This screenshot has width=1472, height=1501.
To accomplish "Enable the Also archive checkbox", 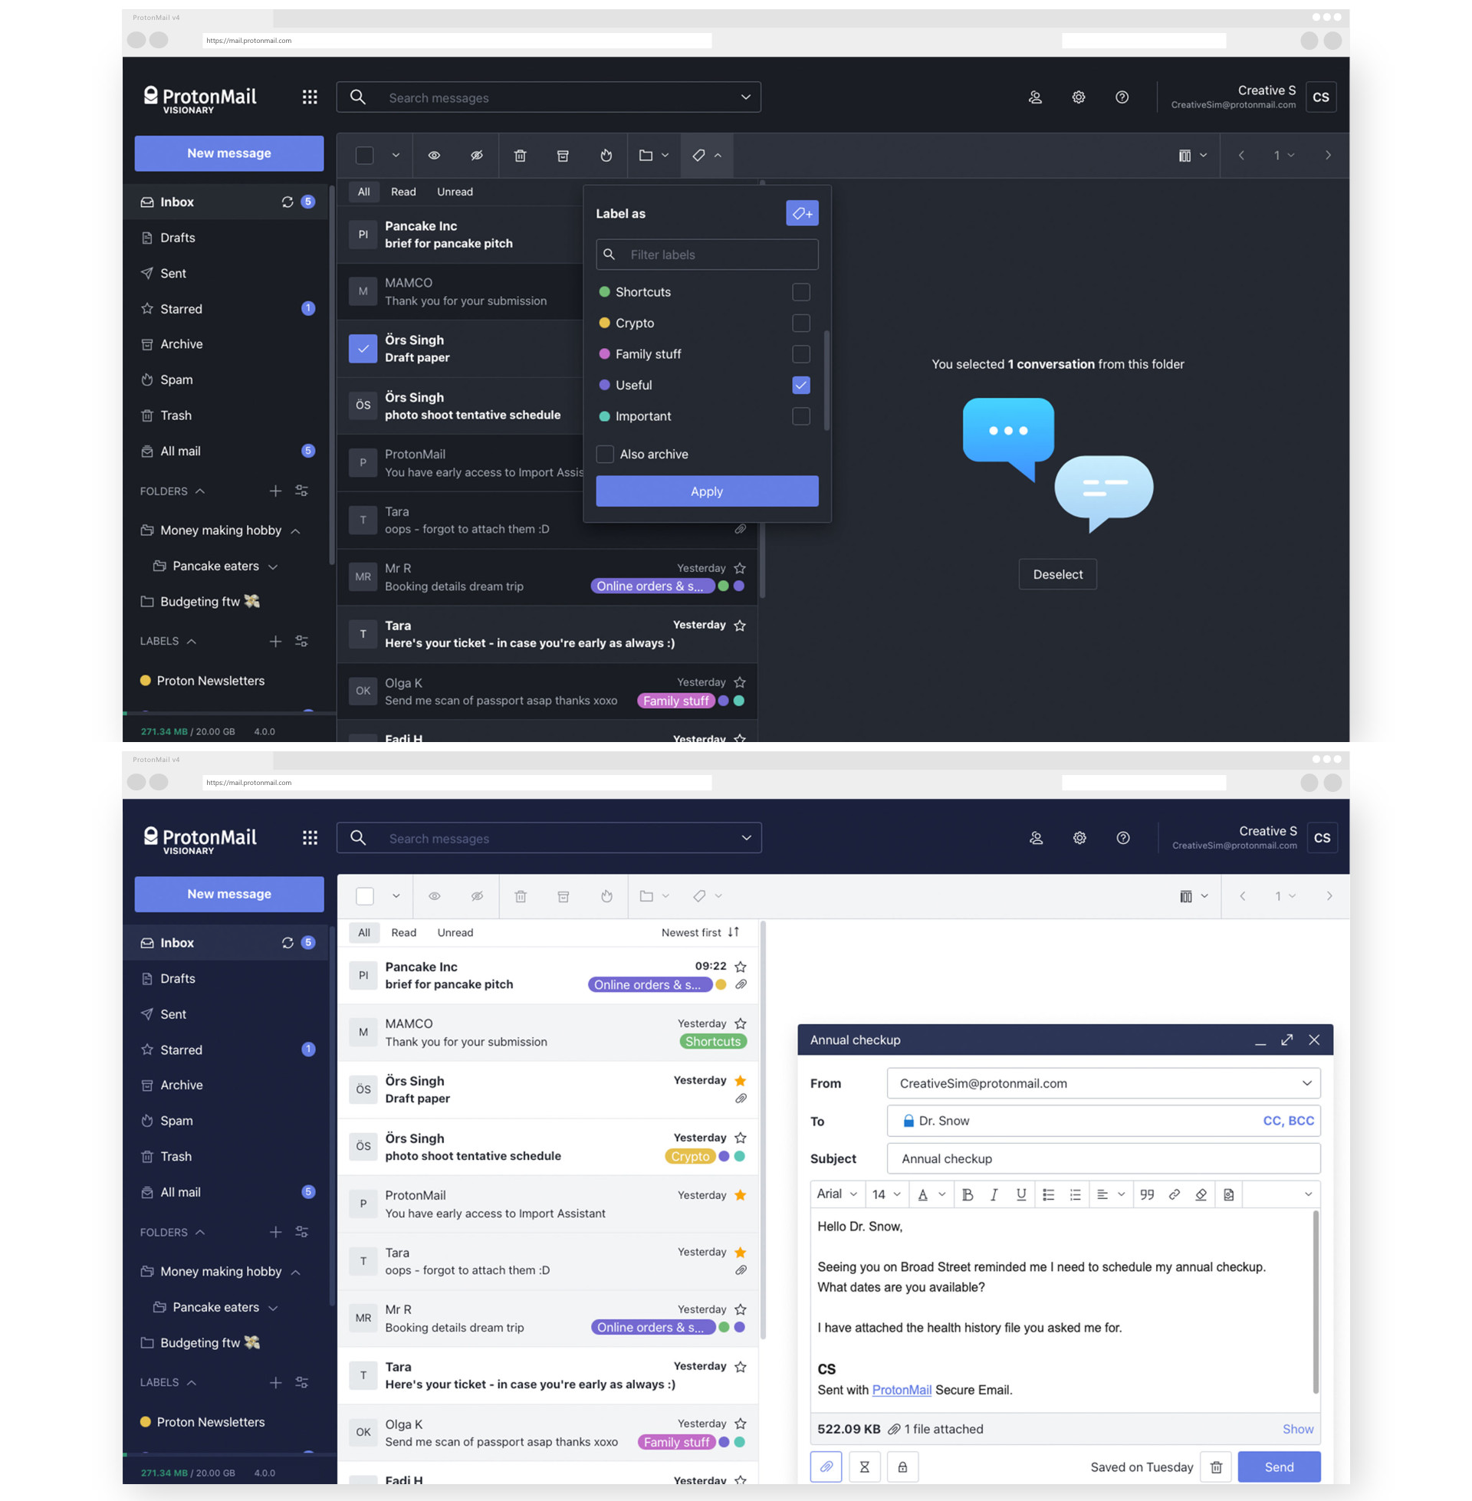I will (605, 454).
